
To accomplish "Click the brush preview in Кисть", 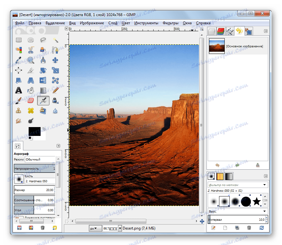I will pyautogui.click(x=19, y=179).
